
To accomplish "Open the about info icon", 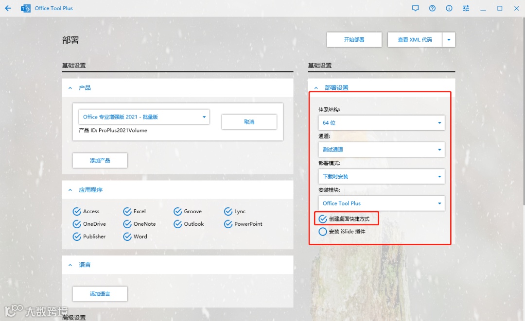I will pos(449,8).
